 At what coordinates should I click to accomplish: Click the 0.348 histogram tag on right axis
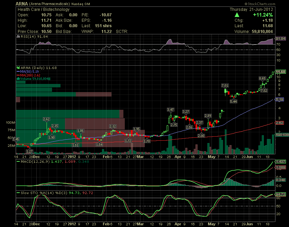tap(280, 180)
